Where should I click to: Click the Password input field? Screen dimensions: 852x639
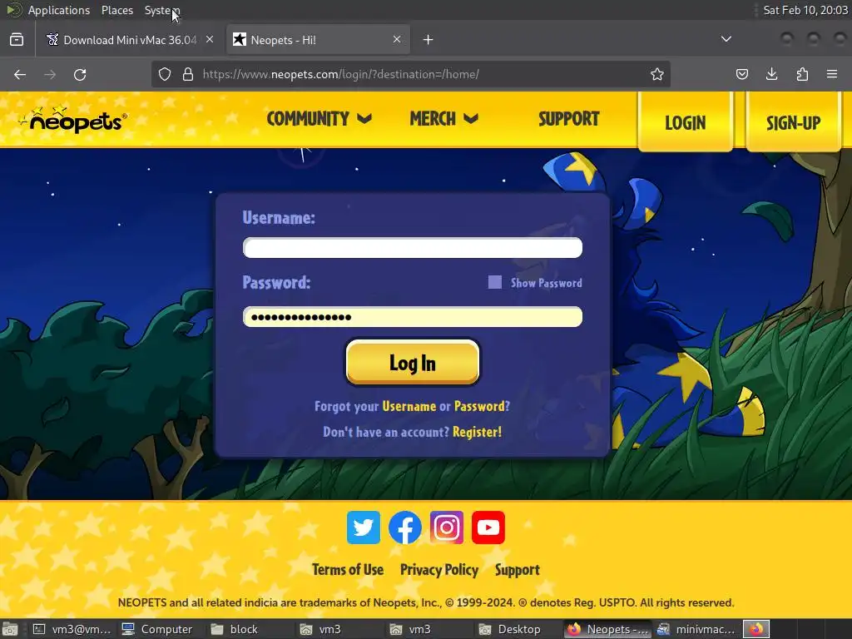413,317
